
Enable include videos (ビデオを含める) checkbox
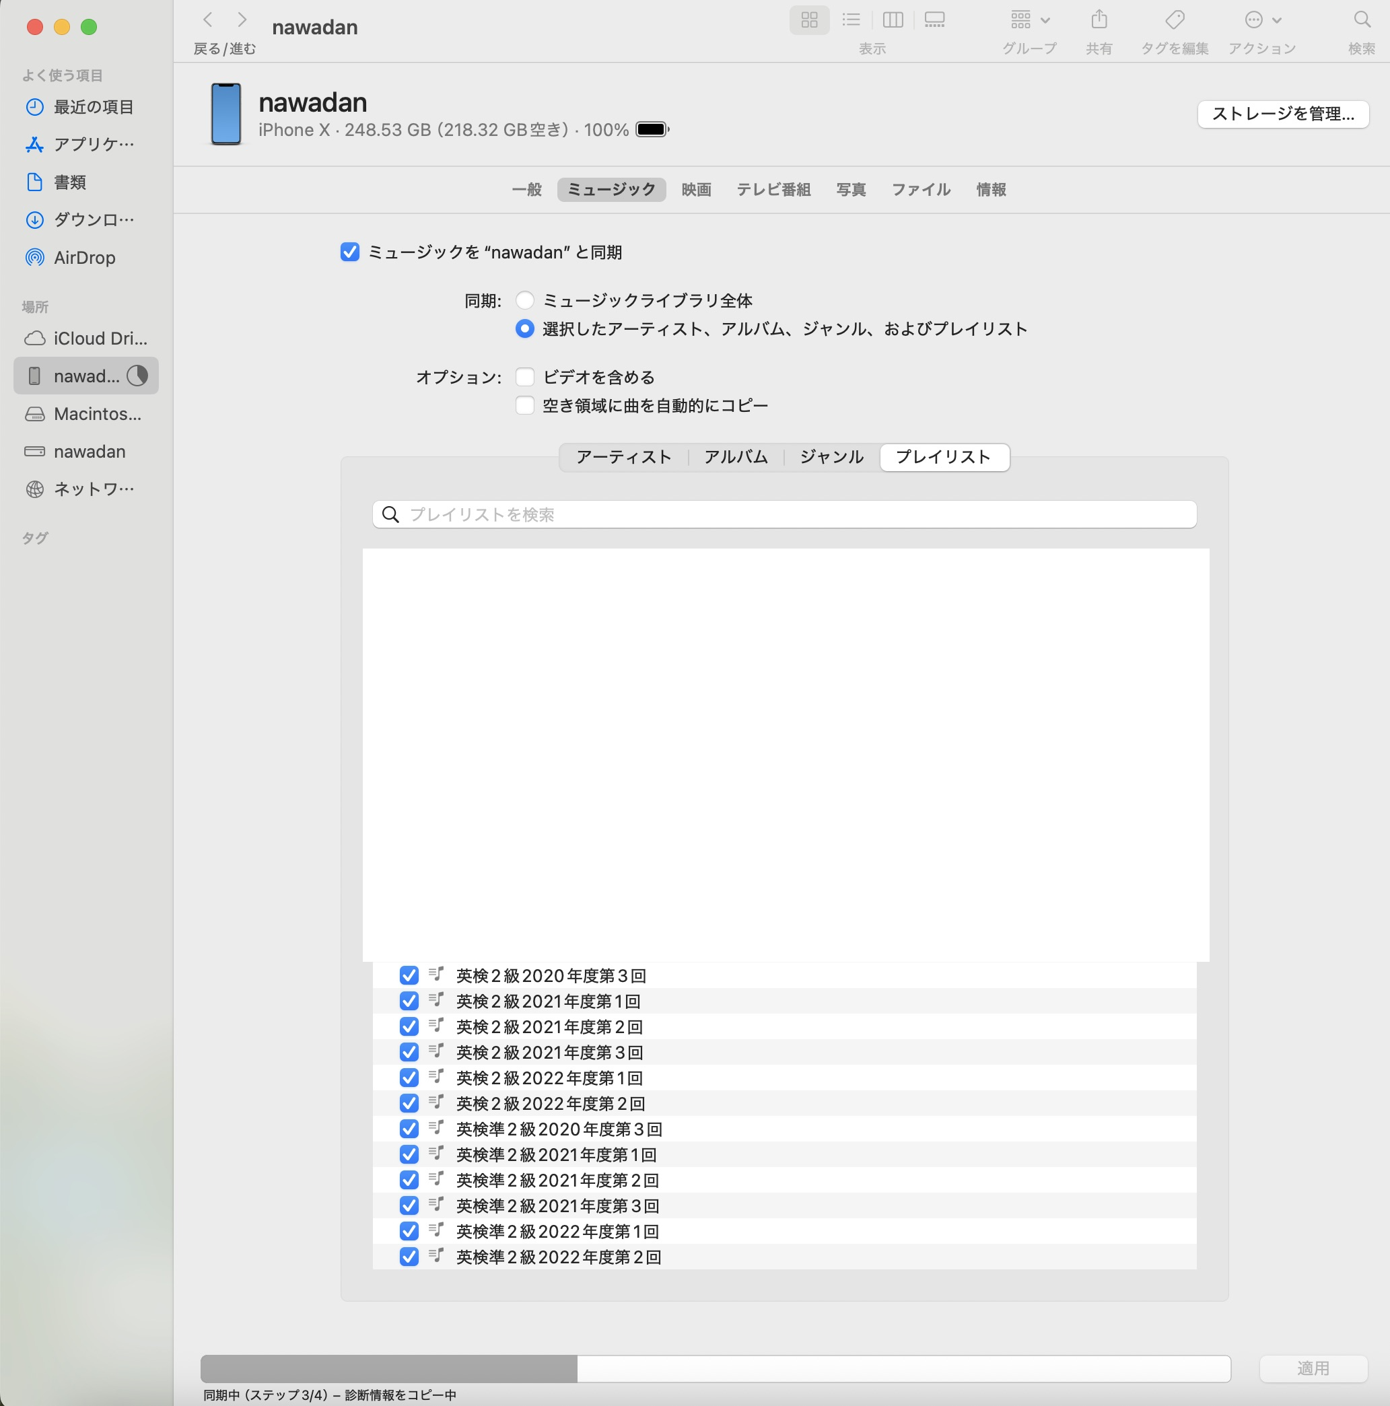(525, 377)
